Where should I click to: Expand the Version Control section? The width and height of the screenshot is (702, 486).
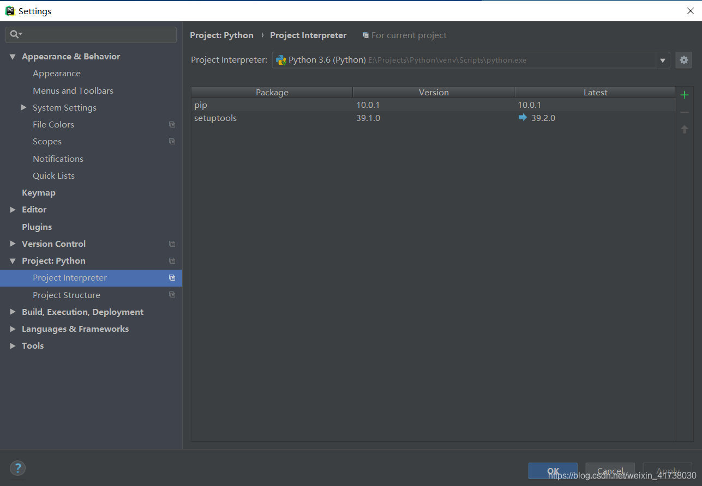(x=13, y=244)
